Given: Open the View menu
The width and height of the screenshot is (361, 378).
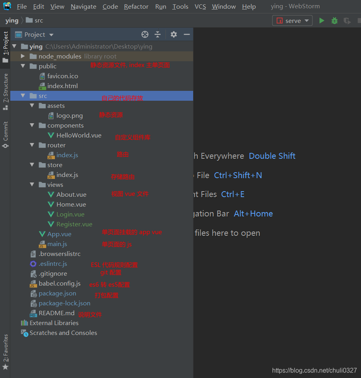Looking at the screenshot, I should tap(57, 6).
